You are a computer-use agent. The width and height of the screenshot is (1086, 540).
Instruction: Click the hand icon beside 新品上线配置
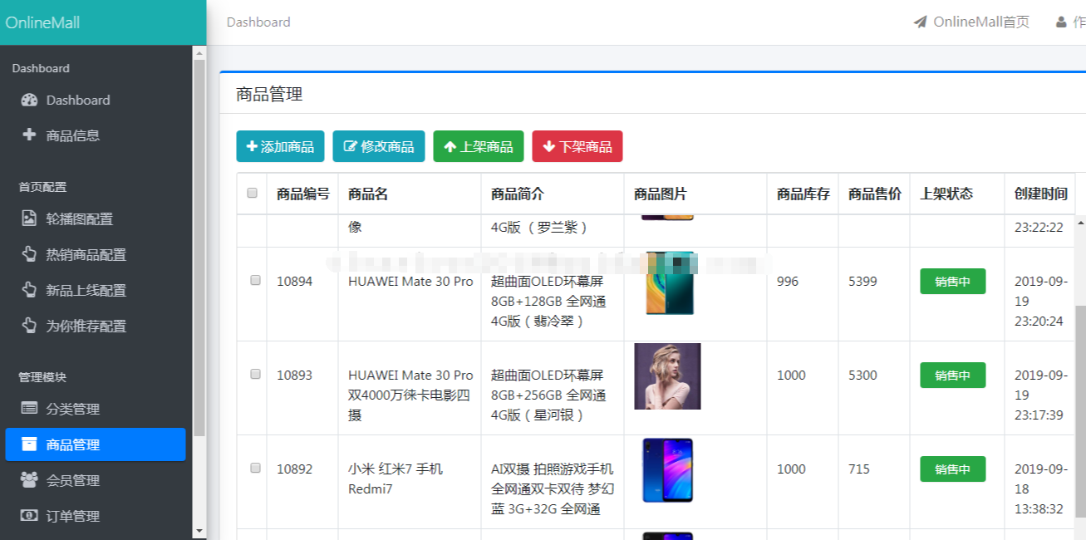coord(29,290)
